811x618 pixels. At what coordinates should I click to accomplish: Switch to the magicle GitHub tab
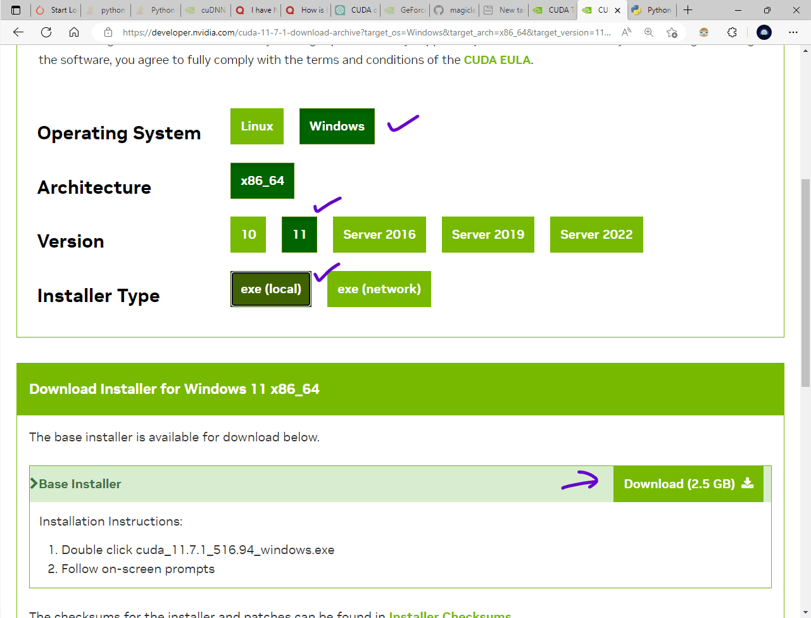point(455,10)
